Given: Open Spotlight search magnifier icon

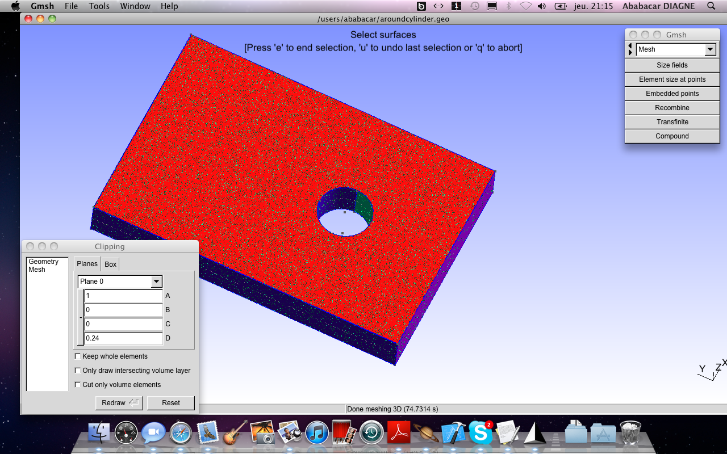Looking at the screenshot, I should [x=711, y=6].
